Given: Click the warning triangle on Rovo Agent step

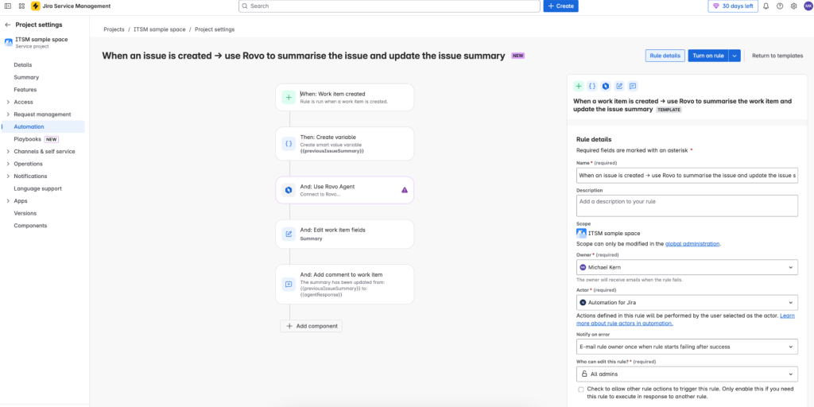Looking at the screenshot, I should point(405,190).
